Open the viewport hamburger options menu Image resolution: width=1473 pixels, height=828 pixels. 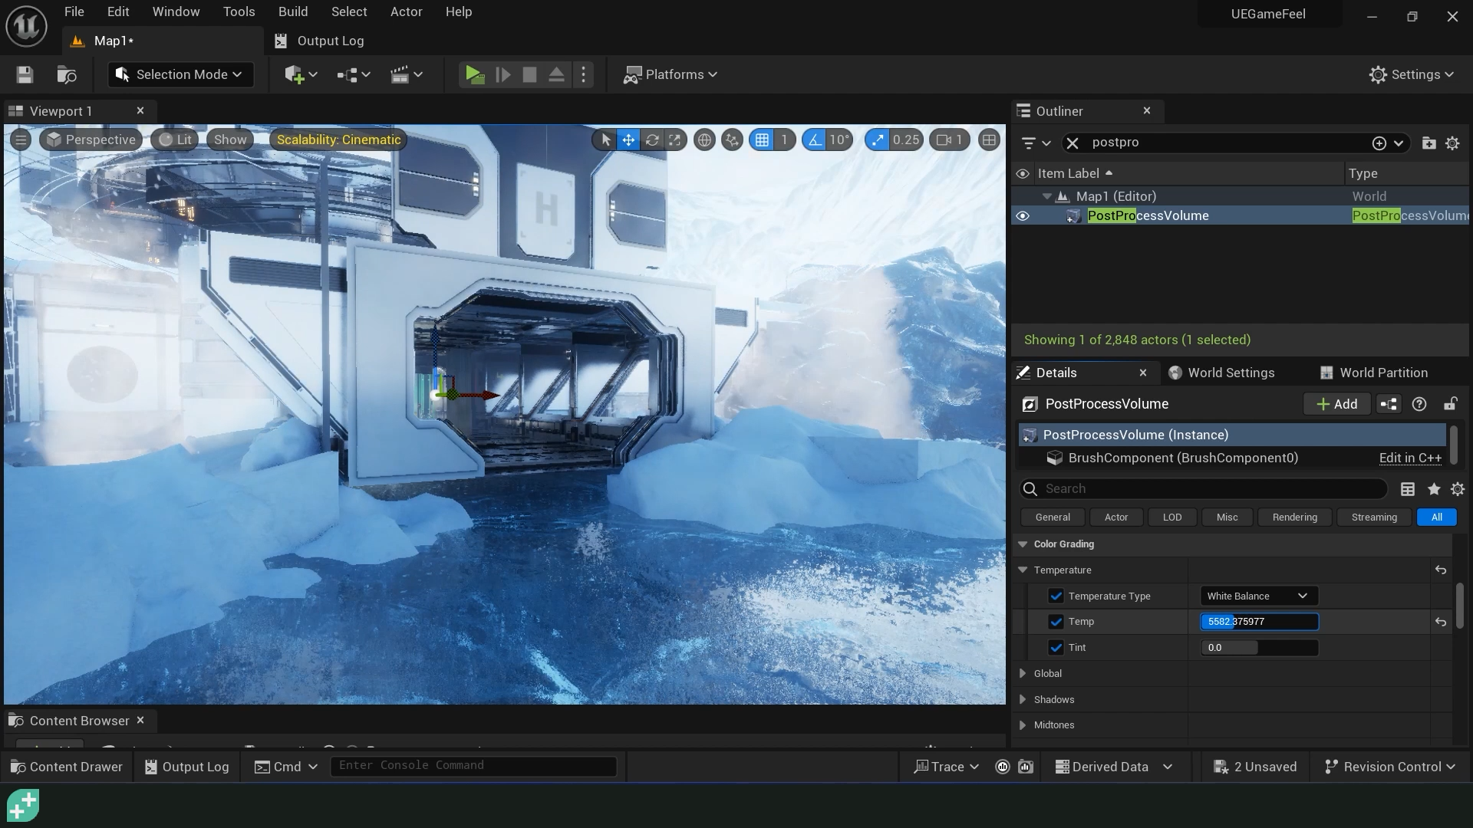tap(21, 140)
